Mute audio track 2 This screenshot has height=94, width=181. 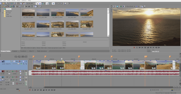[20, 71]
